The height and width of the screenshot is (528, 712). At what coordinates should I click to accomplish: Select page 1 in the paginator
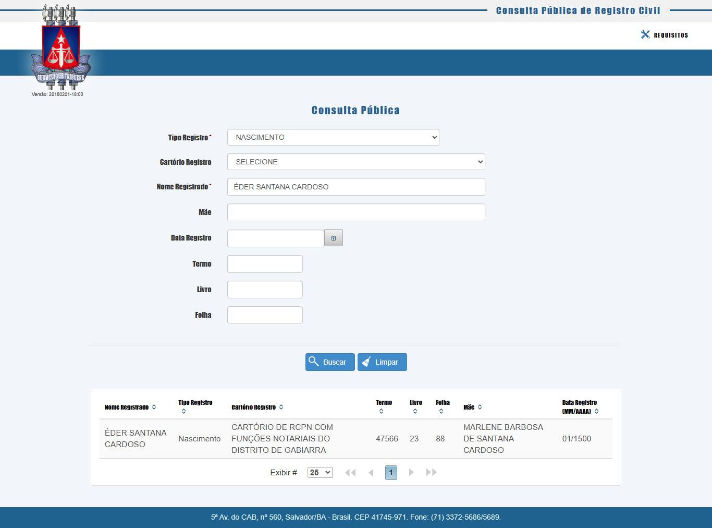click(391, 472)
